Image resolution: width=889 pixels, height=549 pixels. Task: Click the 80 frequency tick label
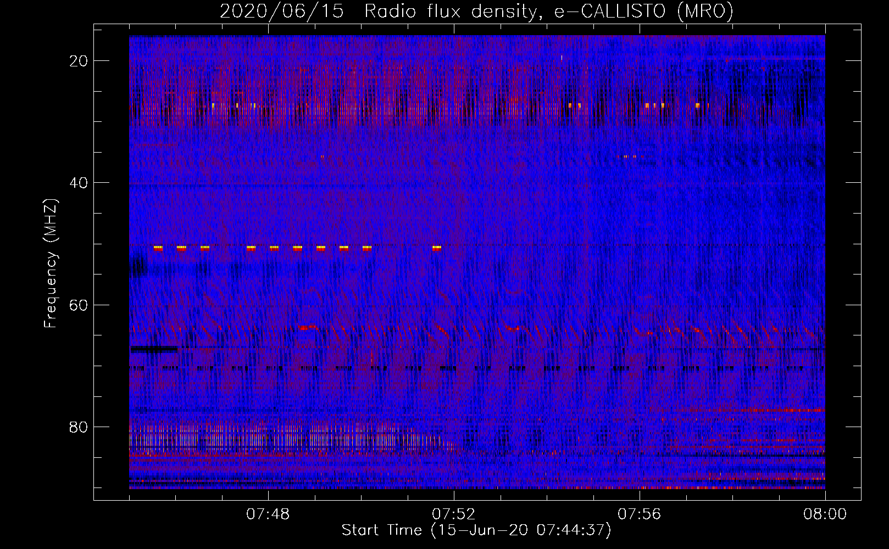coord(79,427)
